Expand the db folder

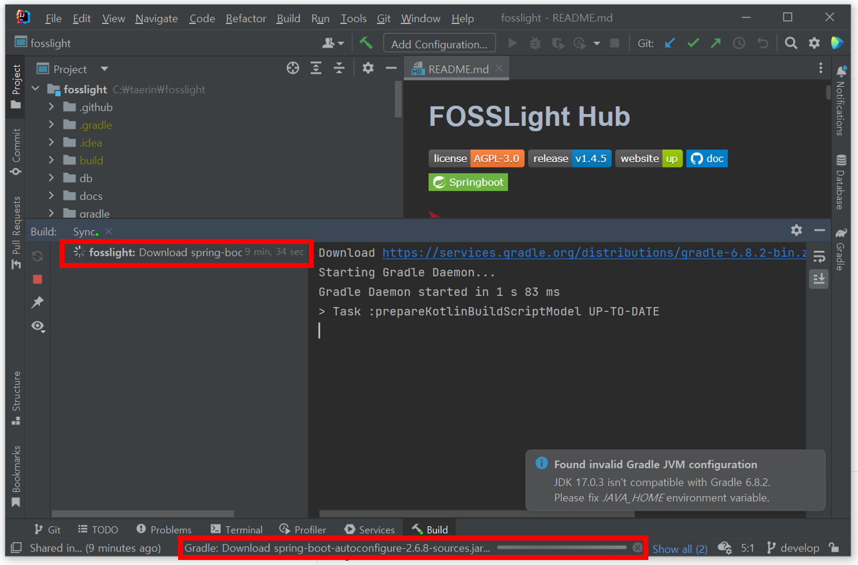(51, 178)
